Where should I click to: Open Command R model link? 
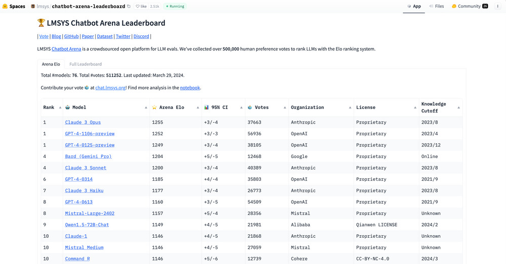coord(77,258)
